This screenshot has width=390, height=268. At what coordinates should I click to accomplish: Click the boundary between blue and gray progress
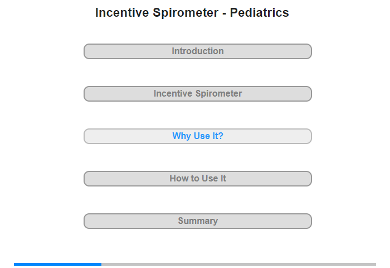(x=101, y=264)
